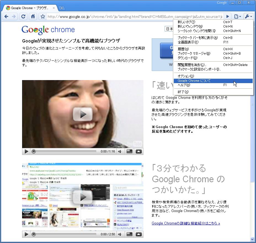Play the first video with smiling woman
Image resolution: width=256 pixels, height=243 pixels.
[82, 114]
